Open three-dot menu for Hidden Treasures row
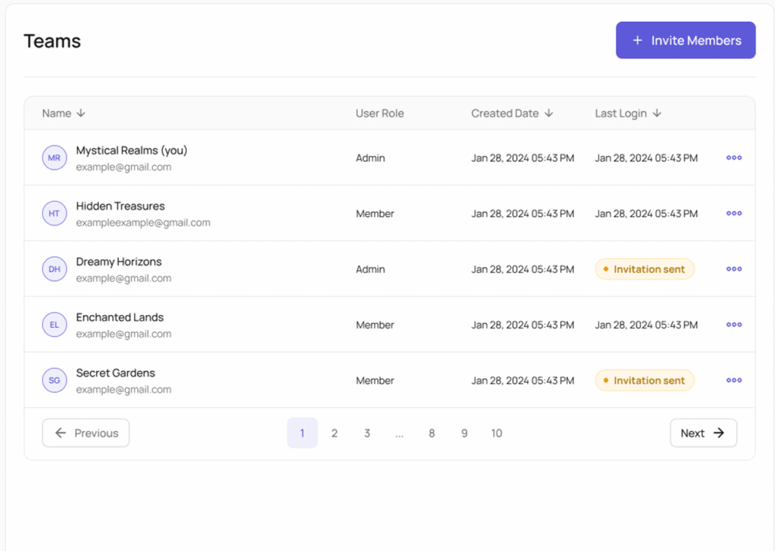775x551 pixels. [x=733, y=213]
